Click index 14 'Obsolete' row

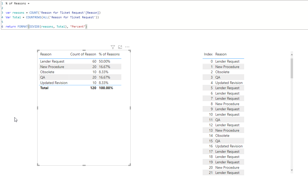click(223, 136)
